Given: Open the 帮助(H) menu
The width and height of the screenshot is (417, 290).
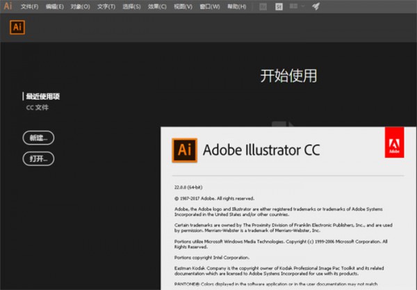Looking at the screenshot, I should 236,7.
